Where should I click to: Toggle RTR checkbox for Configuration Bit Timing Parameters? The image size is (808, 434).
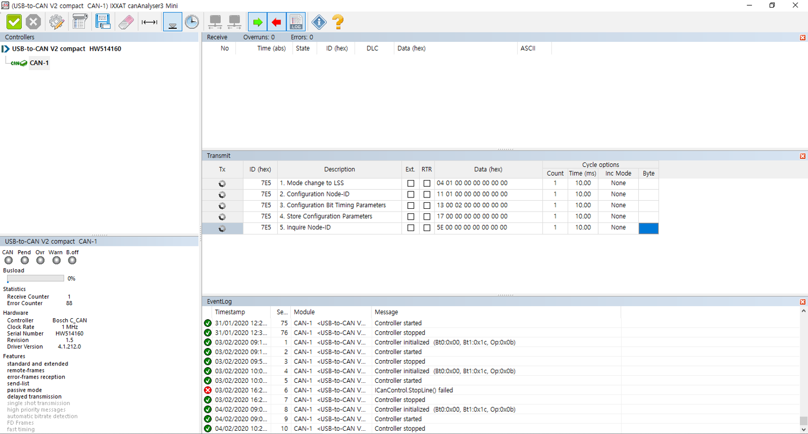click(427, 206)
